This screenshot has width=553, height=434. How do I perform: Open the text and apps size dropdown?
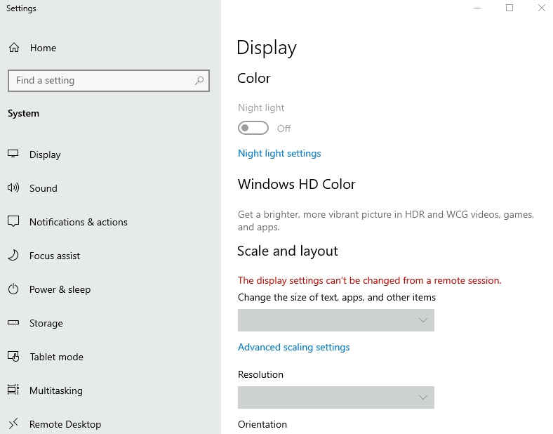click(335, 320)
